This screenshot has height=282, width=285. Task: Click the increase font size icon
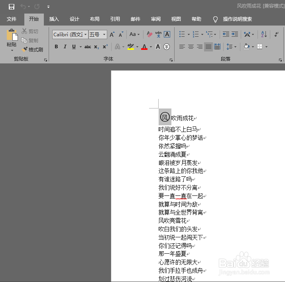112,34
